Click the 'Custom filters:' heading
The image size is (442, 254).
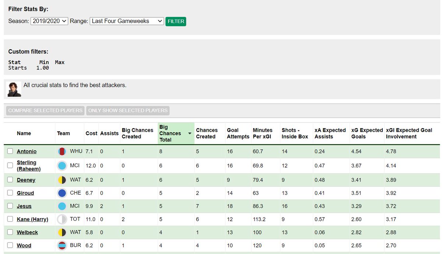point(28,52)
